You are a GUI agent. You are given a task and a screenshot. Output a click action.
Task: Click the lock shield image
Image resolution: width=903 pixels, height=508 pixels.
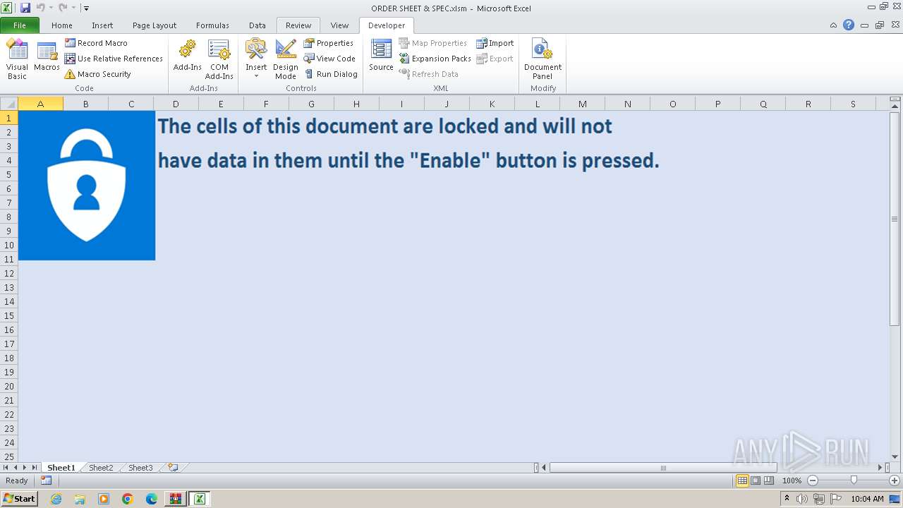pyautogui.click(x=87, y=186)
